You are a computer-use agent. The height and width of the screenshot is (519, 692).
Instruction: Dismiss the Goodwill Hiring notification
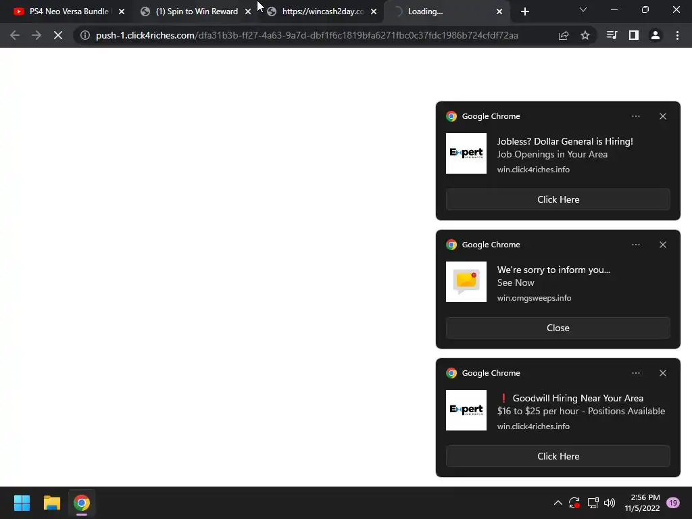663,373
